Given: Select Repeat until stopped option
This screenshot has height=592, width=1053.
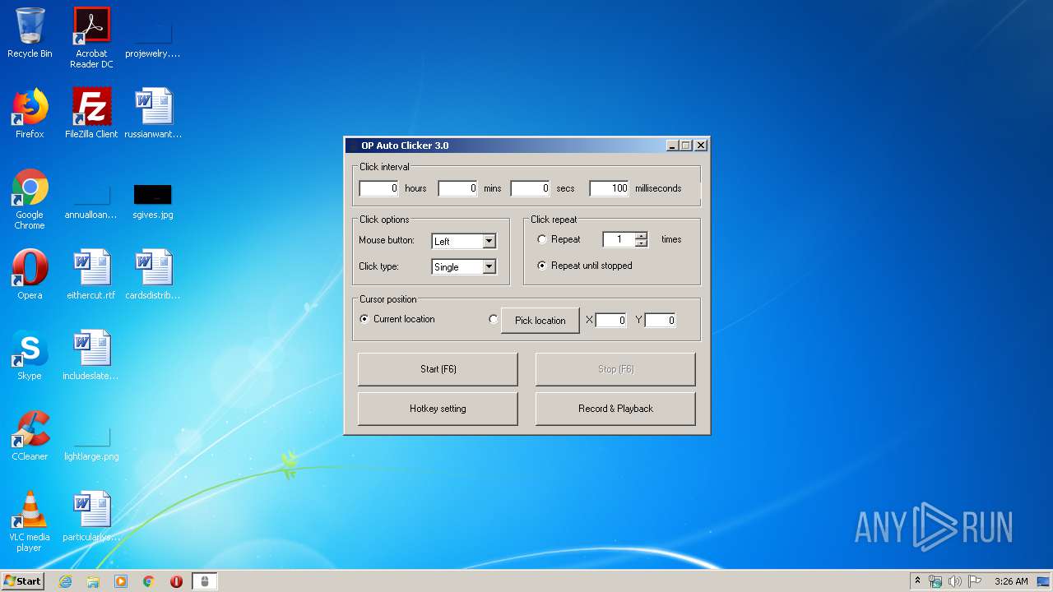Looking at the screenshot, I should (x=542, y=266).
